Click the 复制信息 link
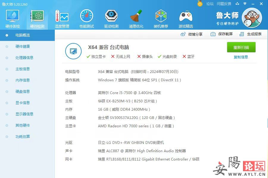Screen dimensions: 268x178 click(x=241, y=57)
